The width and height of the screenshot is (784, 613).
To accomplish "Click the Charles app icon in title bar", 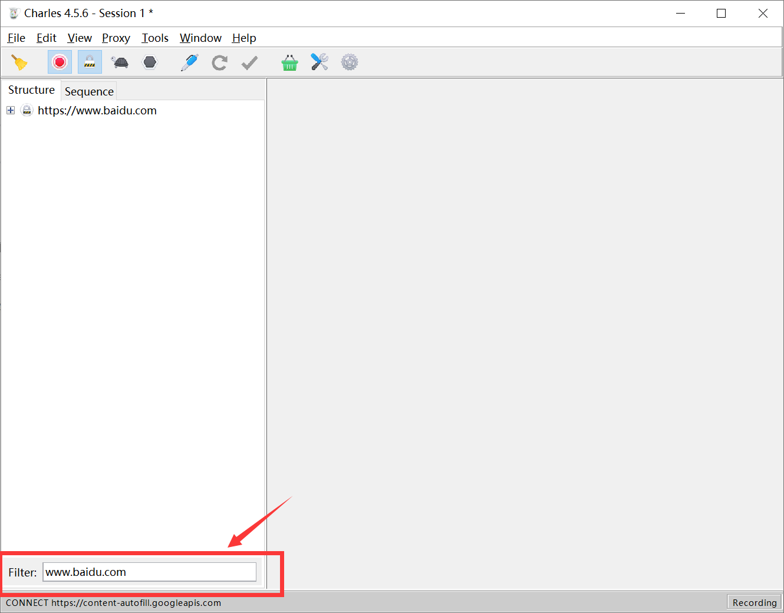I will [x=14, y=13].
